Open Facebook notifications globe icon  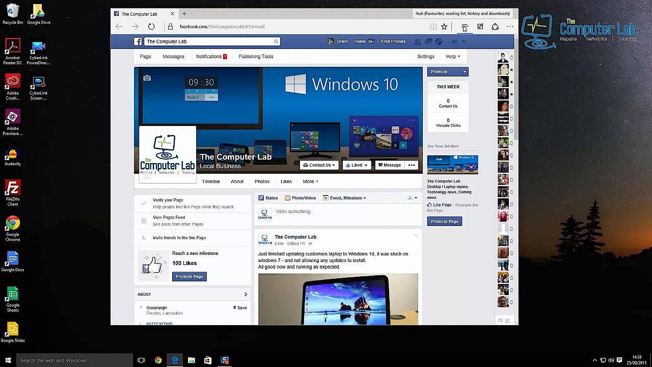click(x=439, y=41)
